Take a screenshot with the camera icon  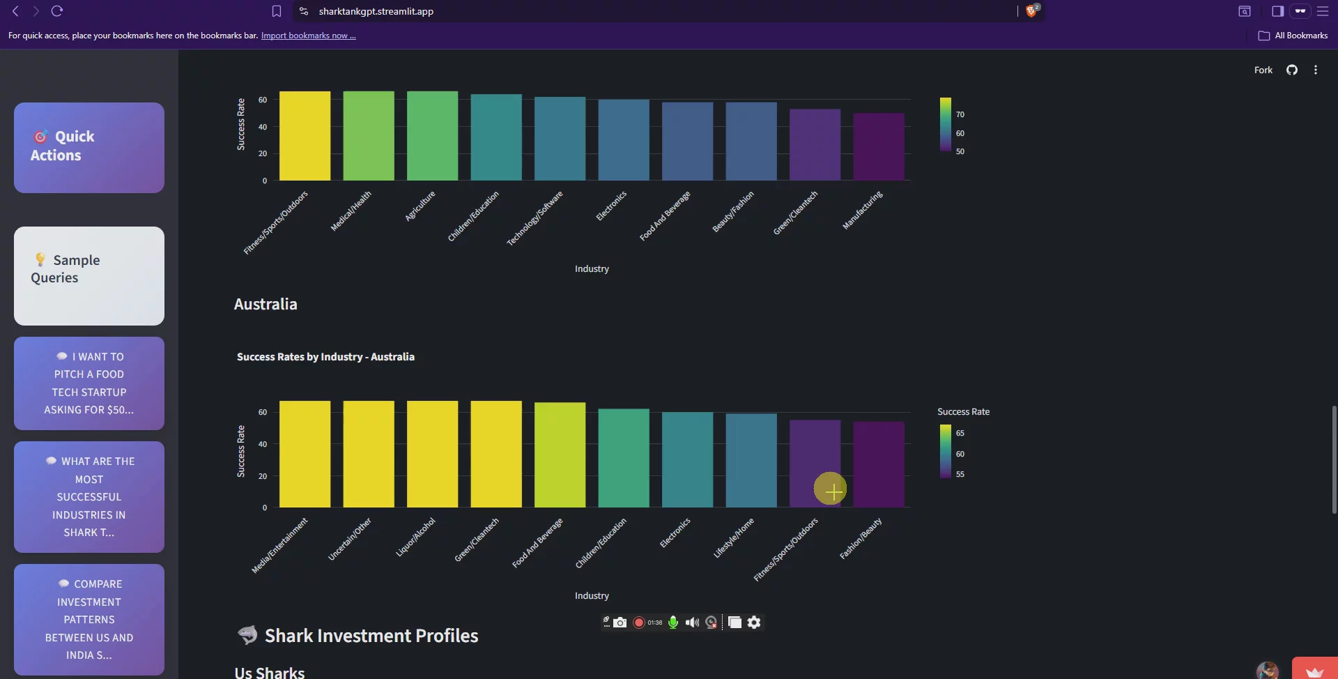[620, 623]
